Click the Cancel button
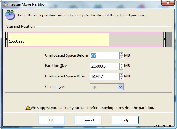177x129 pixels. tap(88, 120)
